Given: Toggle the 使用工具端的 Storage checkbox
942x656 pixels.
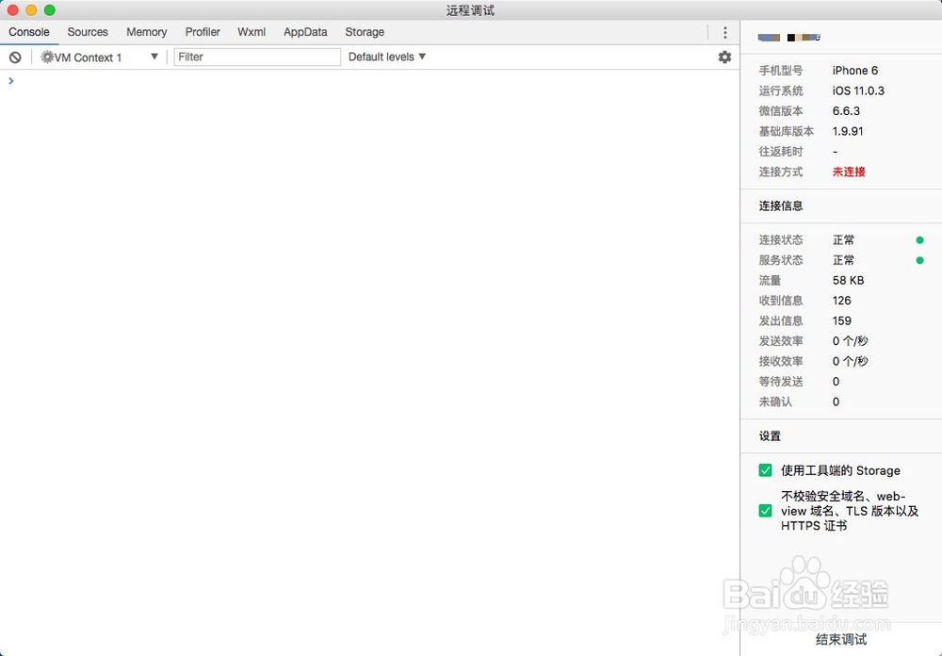Looking at the screenshot, I should pyautogui.click(x=765, y=470).
